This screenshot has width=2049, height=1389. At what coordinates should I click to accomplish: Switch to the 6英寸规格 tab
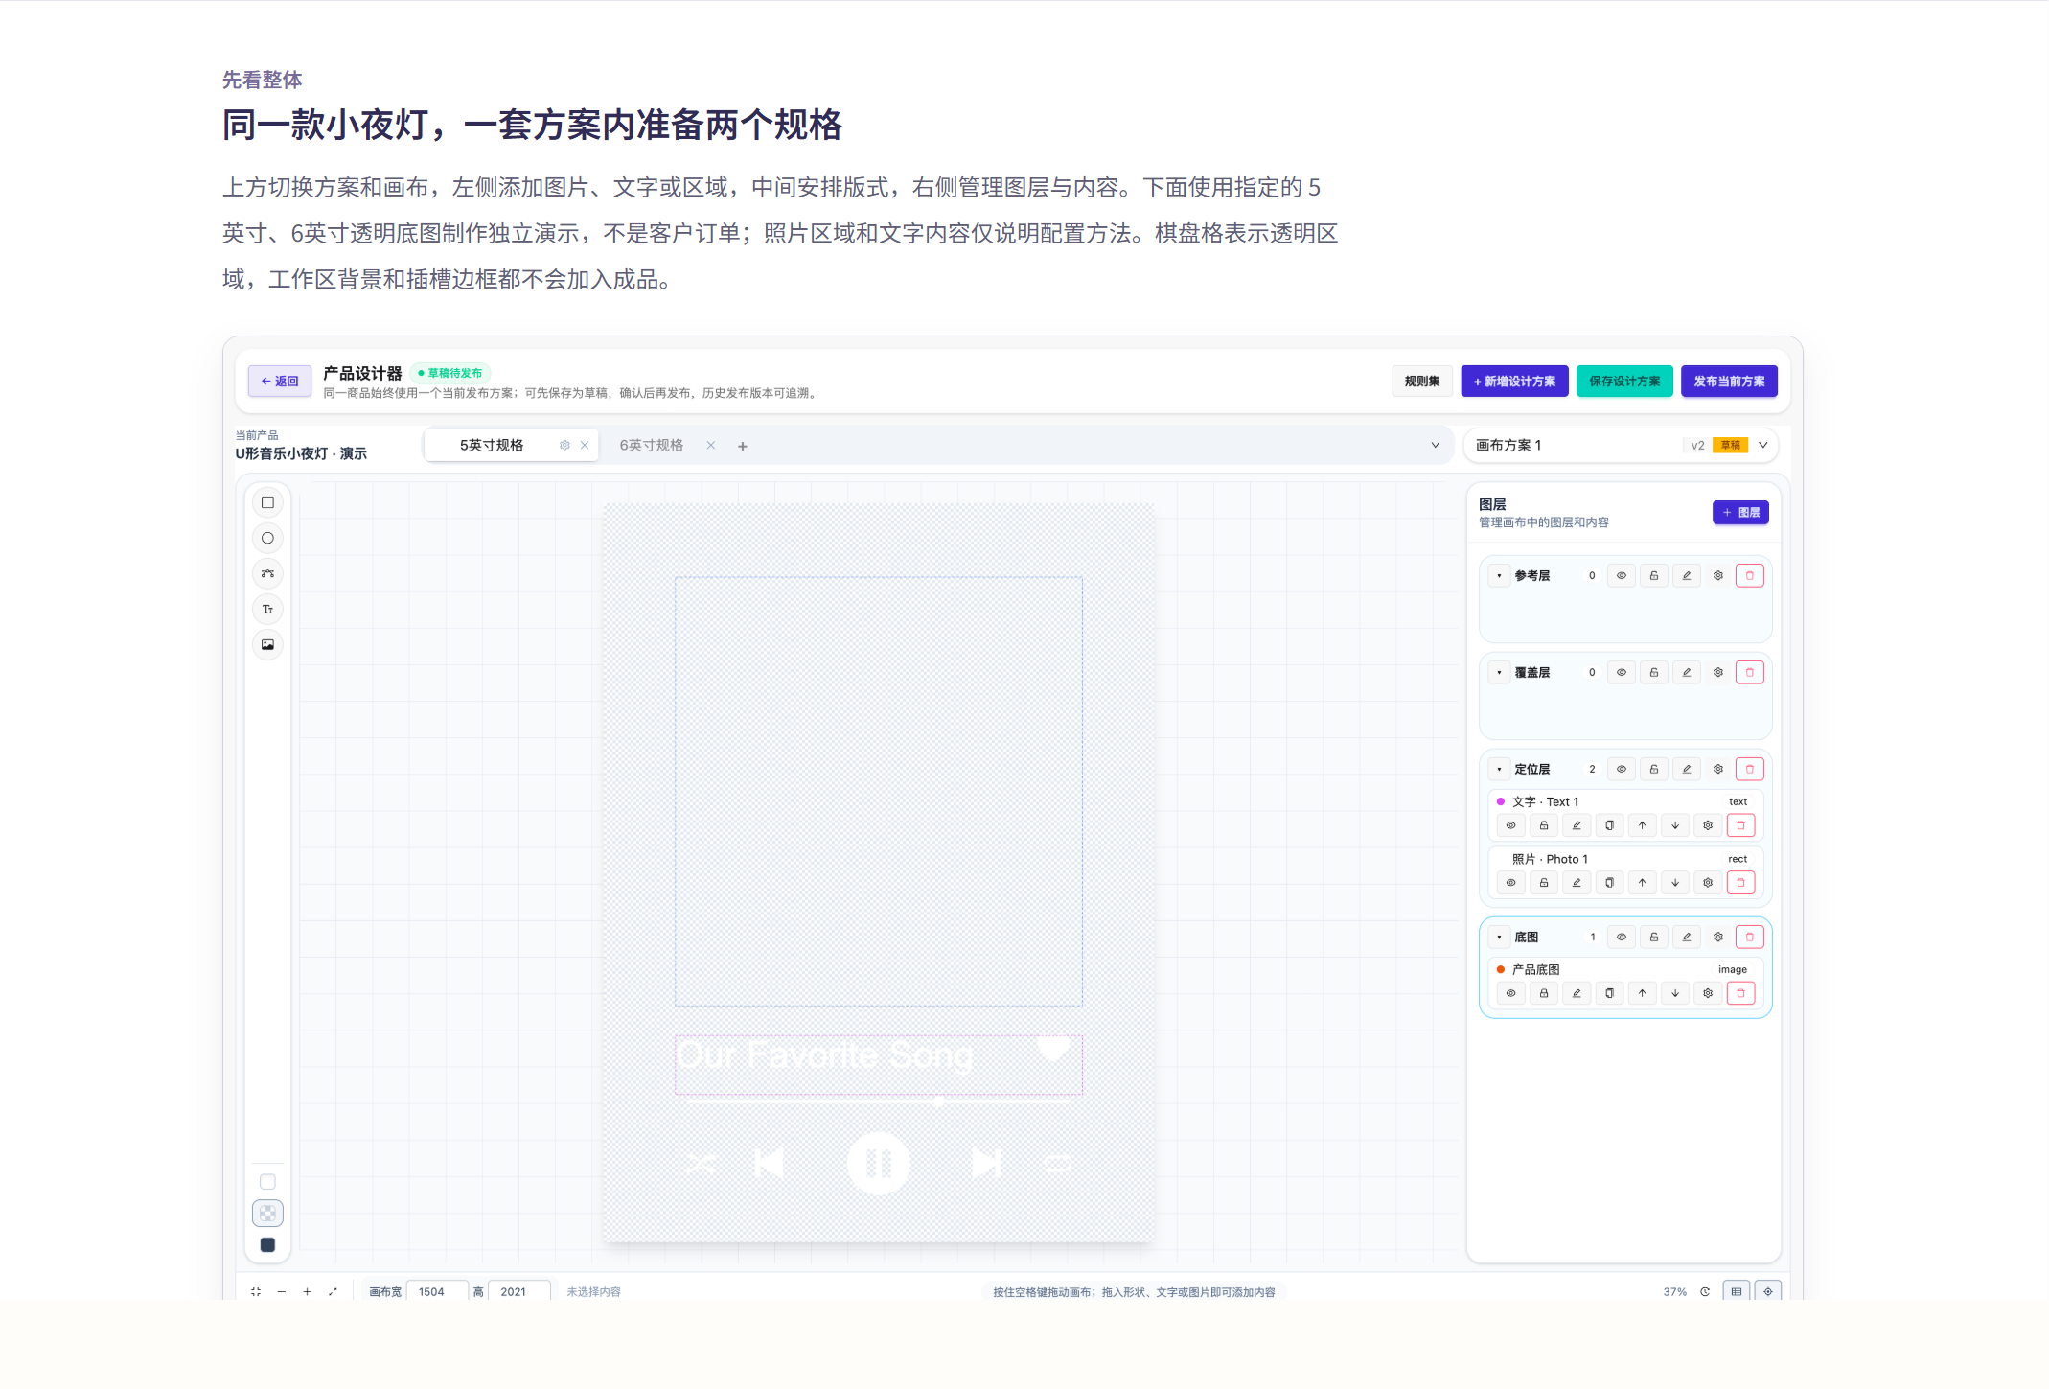coord(651,445)
